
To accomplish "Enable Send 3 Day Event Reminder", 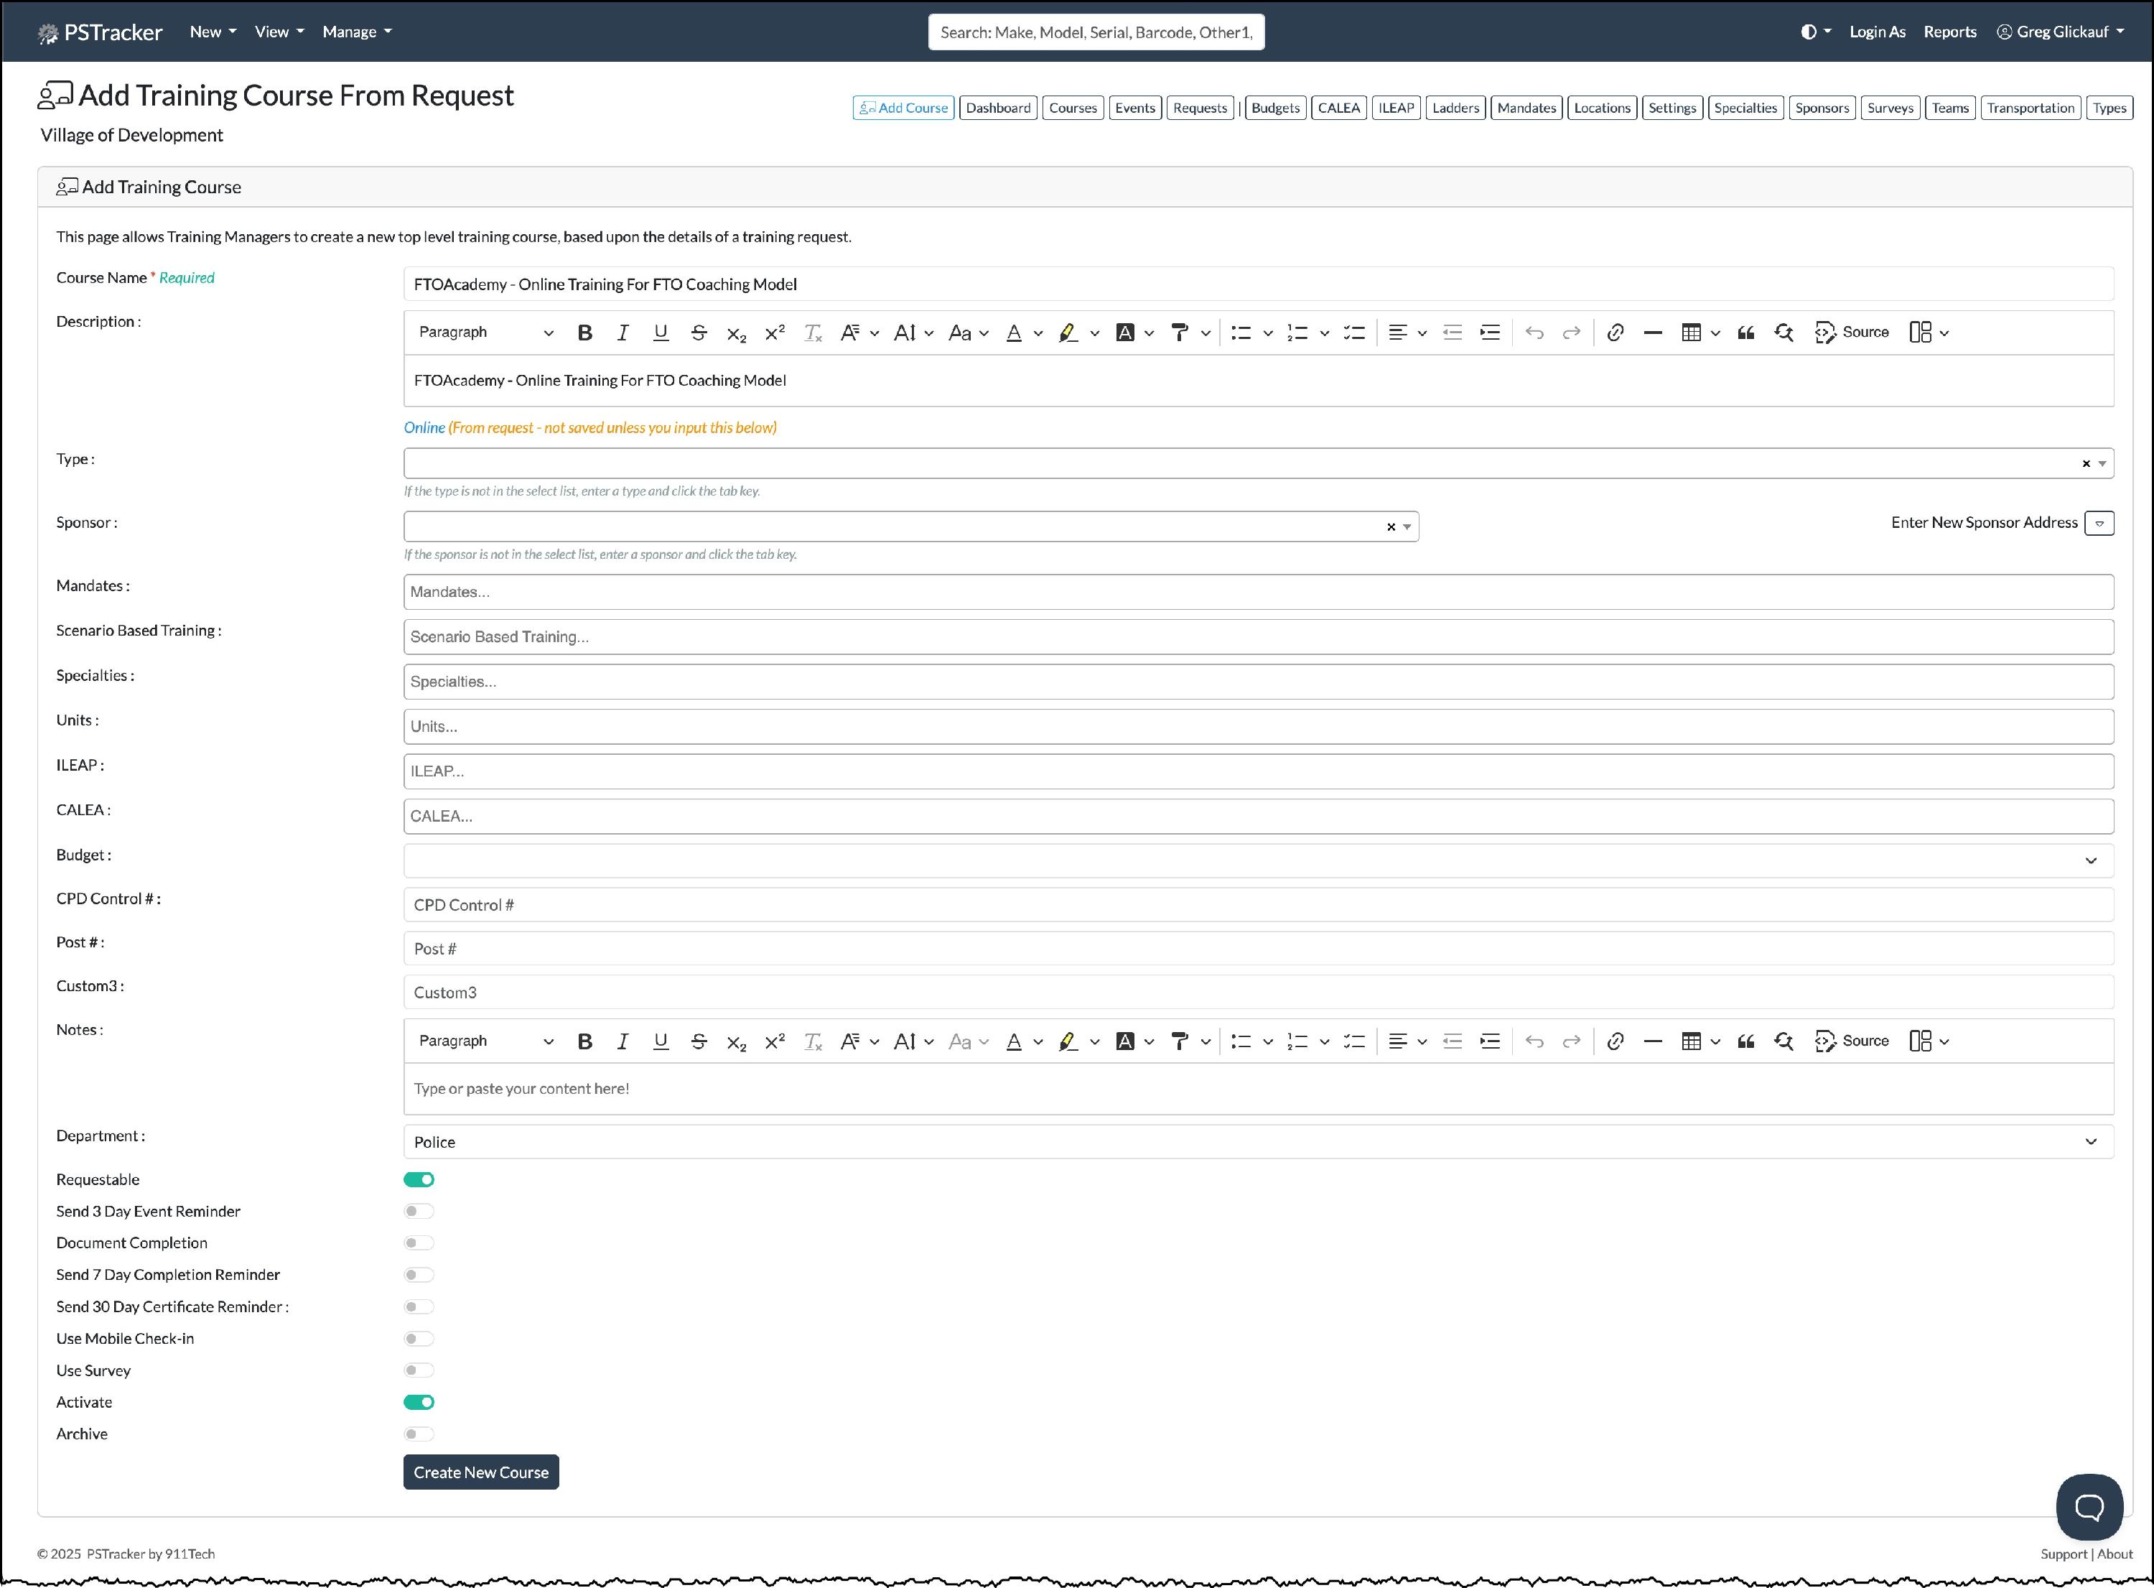I will [419, 1211].
